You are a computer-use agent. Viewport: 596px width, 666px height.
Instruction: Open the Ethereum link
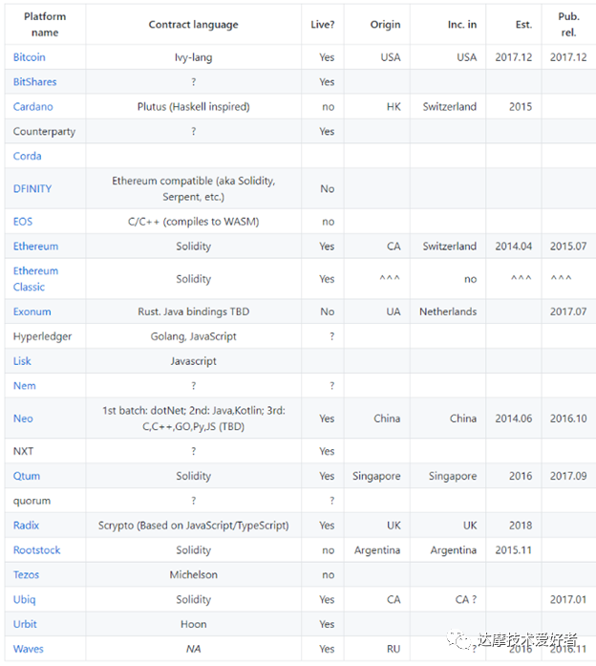35,247
